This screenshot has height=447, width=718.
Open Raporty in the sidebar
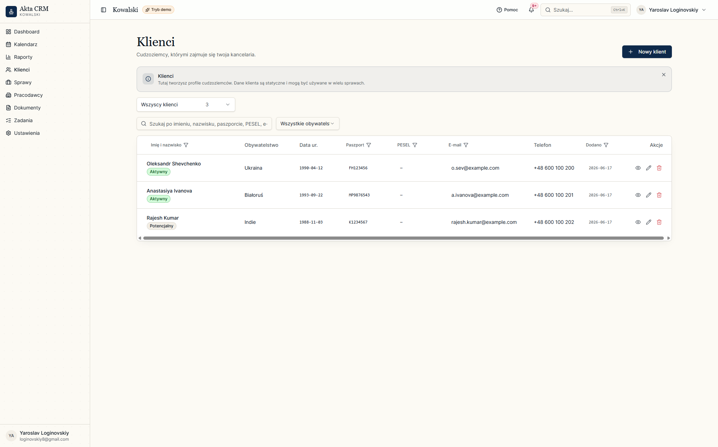(x=45, y=57)
